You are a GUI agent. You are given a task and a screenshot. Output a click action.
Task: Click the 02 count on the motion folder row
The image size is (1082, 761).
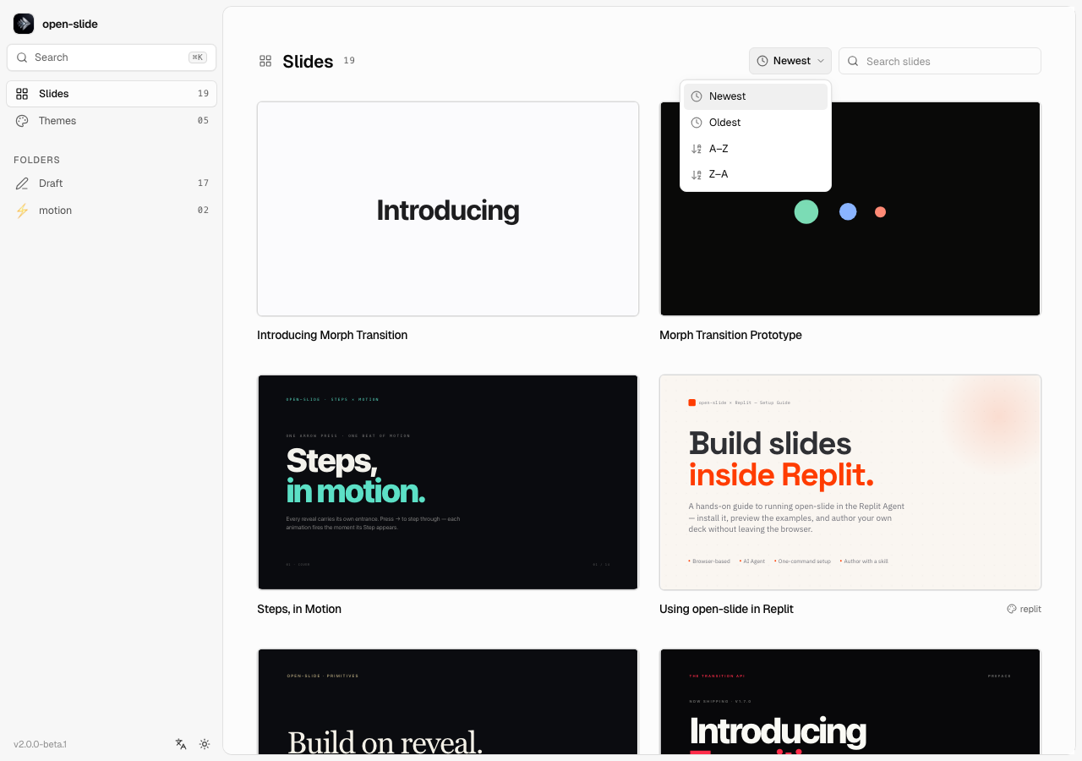pyautogui.click(x=203, y=211)
